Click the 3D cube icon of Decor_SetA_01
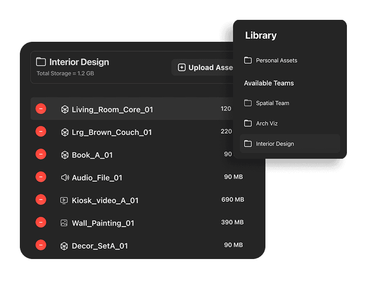The image size is (372, 282). (x=64, y=246)
